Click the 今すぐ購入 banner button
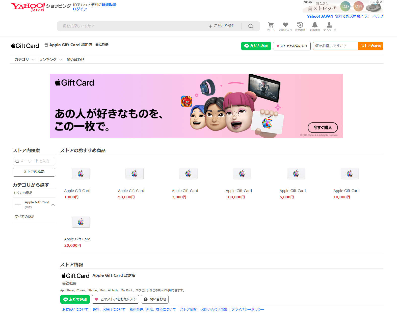This screenshot has width=397, height=320. pyautogui.click(x=323, y=127)
